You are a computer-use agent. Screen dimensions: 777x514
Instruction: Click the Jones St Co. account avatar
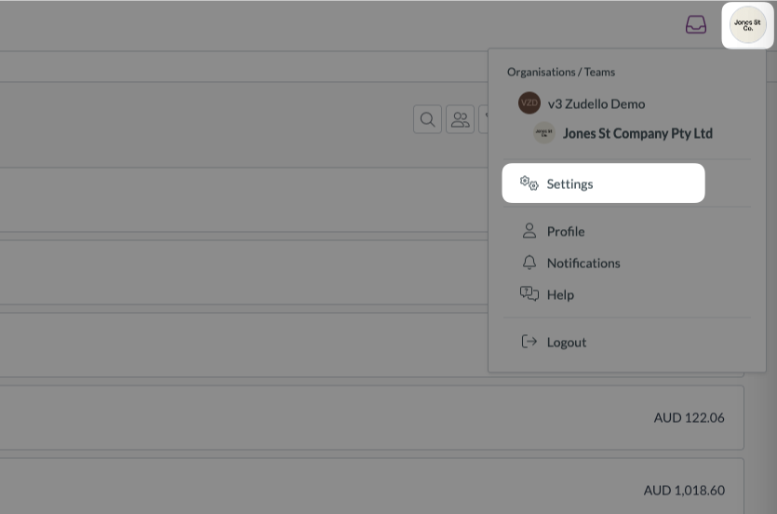click(747, 24)
